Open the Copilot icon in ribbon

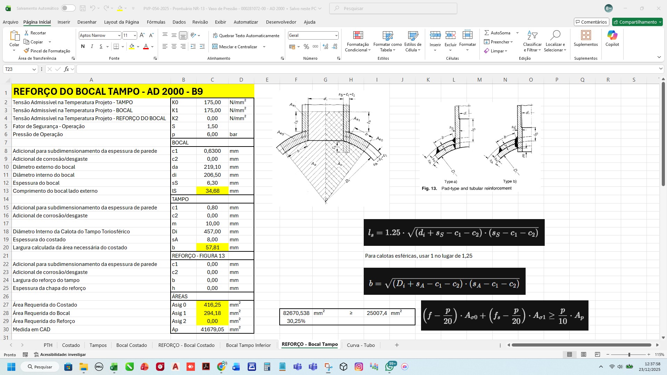tap(612, 35)
